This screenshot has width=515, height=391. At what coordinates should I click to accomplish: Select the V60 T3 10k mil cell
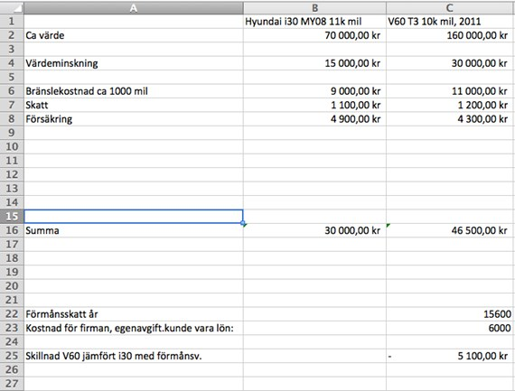[450, 22]
